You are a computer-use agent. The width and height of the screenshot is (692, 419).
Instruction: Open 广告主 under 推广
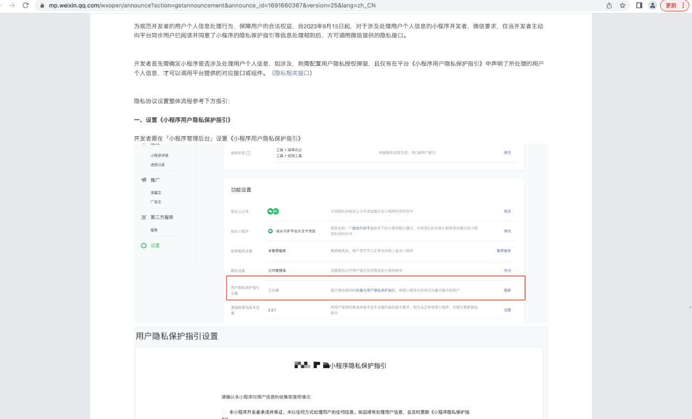[x=156, y=202]
